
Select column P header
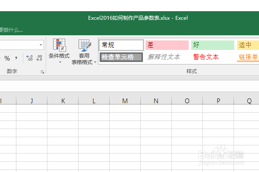coord(218,101)
